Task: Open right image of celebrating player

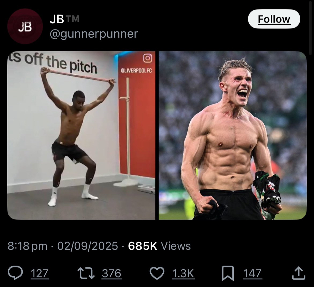Action: click(x=232, y=135)
